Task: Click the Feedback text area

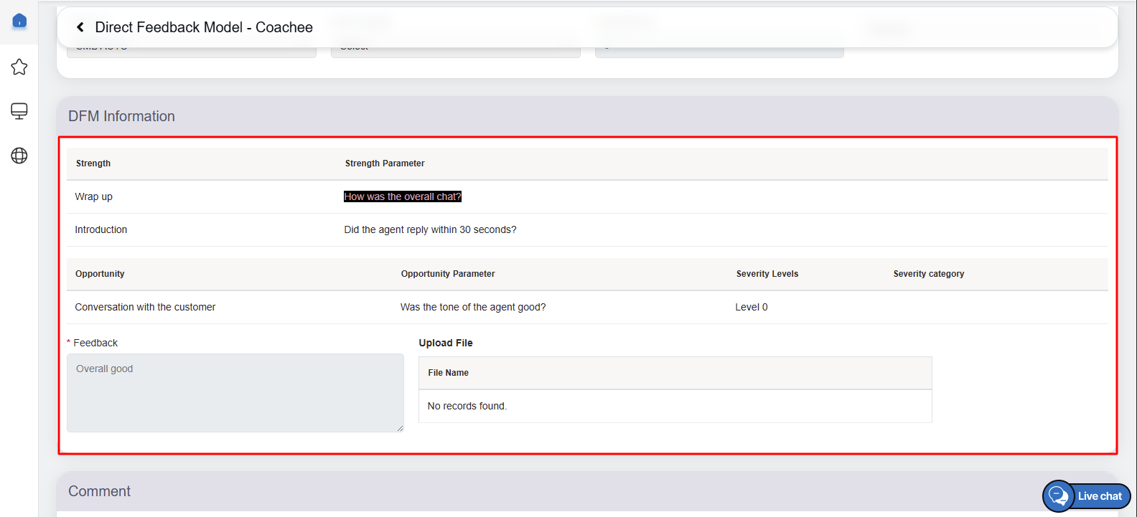Action: coord(235,392)
